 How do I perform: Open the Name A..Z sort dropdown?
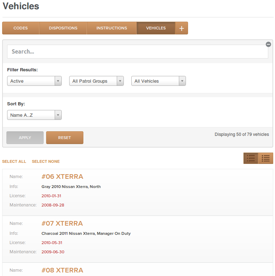click(34, 115)
